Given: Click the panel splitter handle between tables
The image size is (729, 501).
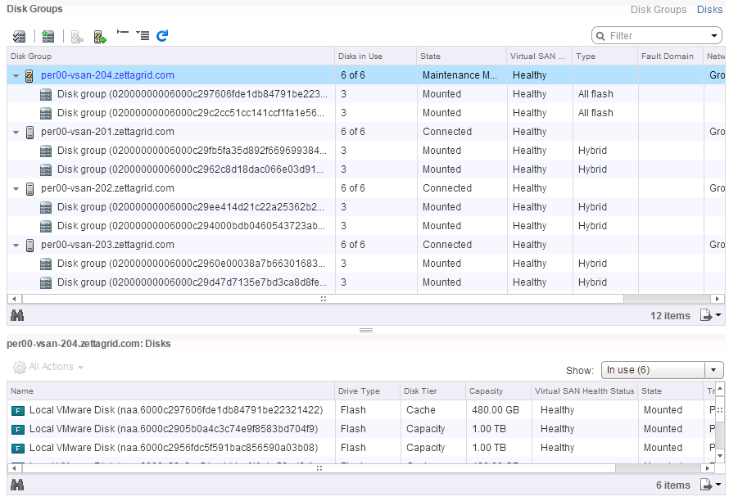Looking at the screenshot, I should [x=366, y=331].
